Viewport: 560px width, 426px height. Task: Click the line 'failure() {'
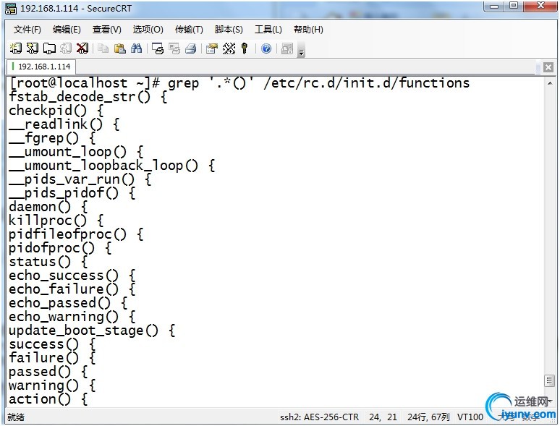[x=52, y=358]
